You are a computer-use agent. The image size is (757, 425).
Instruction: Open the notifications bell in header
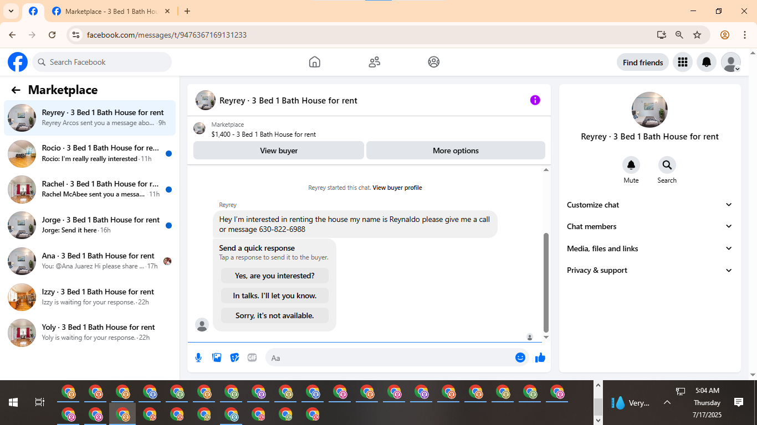[707, 62]
